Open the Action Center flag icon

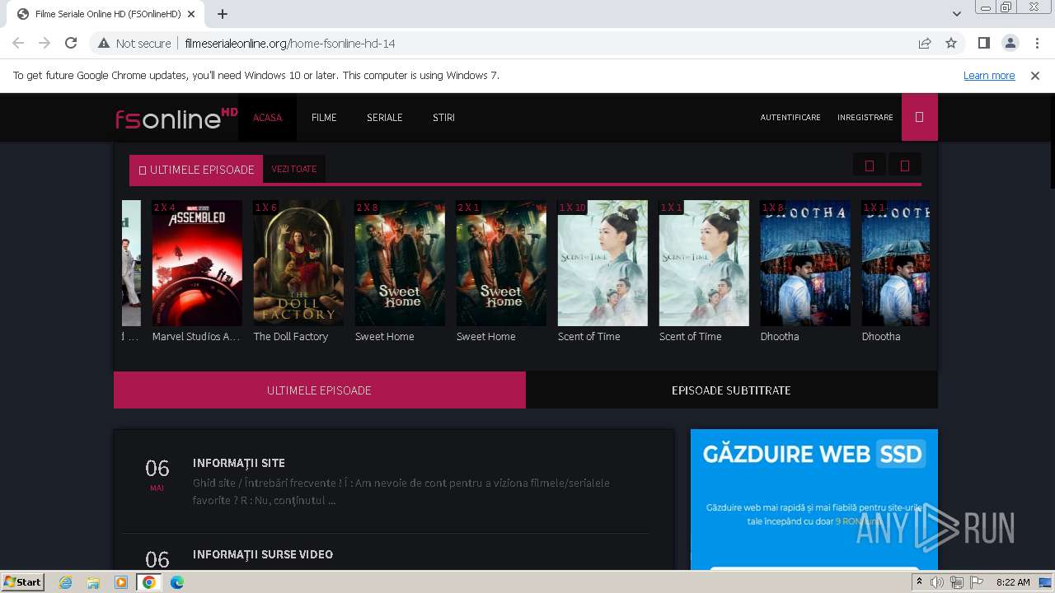tap(977, 582)
